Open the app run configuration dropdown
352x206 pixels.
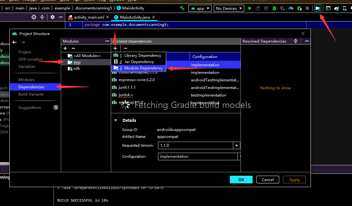pos(200,8)
